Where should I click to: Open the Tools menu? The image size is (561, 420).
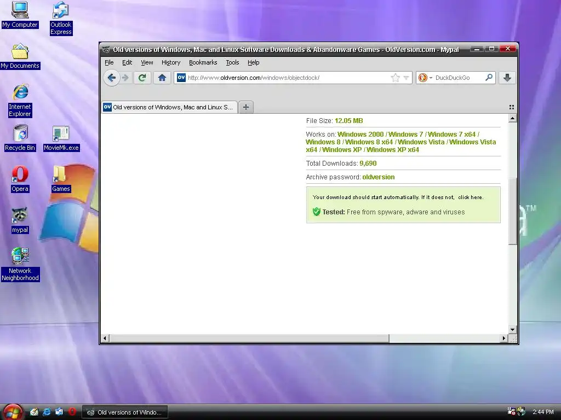232,62
